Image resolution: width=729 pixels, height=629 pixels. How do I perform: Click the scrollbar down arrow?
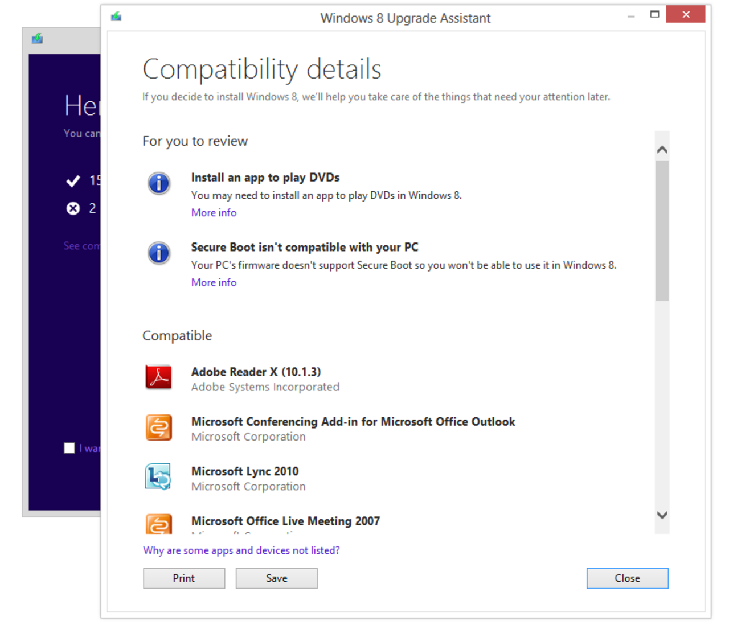tap(662, 515)
